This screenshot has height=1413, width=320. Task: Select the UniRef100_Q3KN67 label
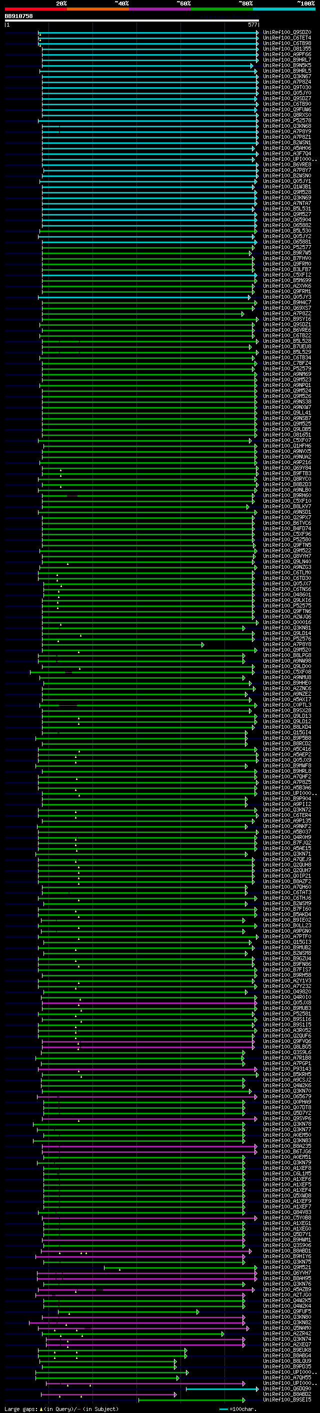pyautogui.click(x=287, y=76)
